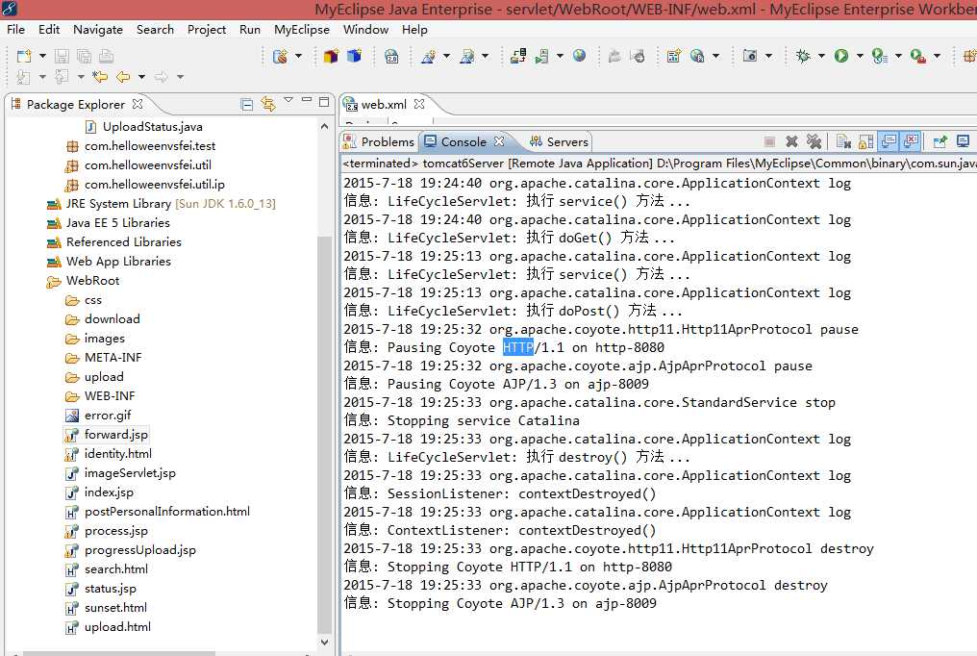Image resolution: width=977 pixels, height=656 pixels.
Task: Click the Deploy MyEclipse J2EE project icon
Action: click(517, 56)
